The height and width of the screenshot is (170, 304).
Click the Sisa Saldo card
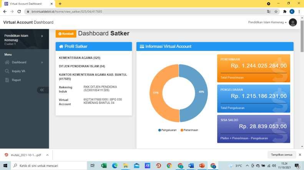254,129
